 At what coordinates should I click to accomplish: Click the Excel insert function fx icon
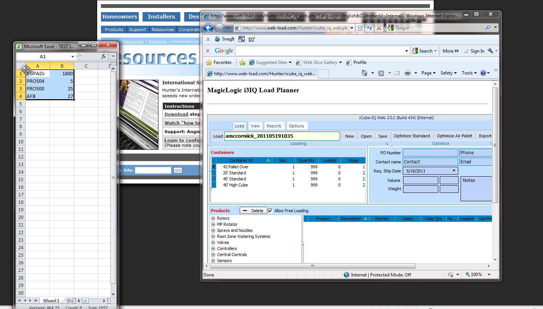tap(103, 56)
